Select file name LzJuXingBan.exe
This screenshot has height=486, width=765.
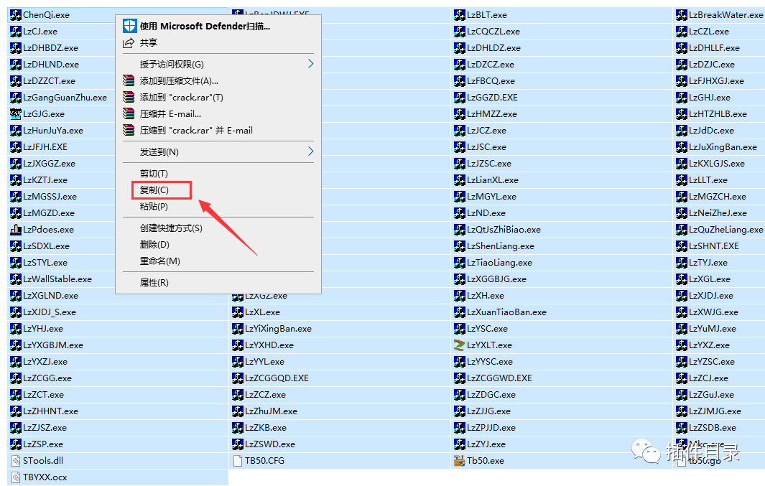(x=723, y=147)
